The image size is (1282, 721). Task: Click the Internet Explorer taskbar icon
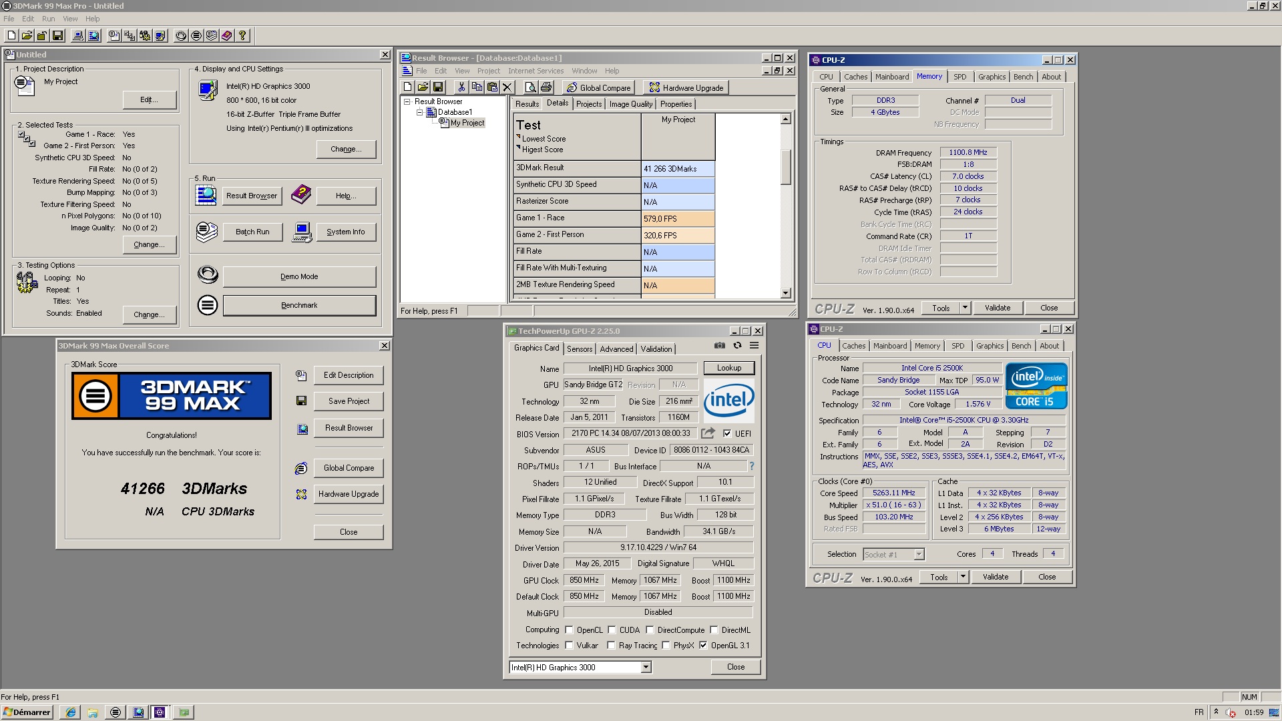[x=70, y=712]
